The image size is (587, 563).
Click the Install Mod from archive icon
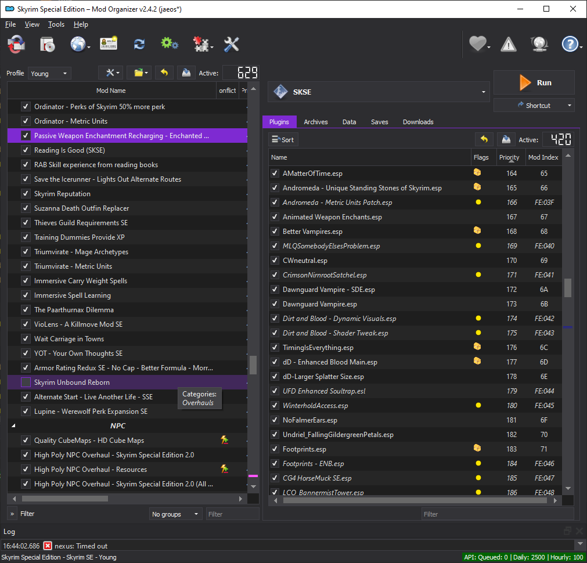pos(48,44)
